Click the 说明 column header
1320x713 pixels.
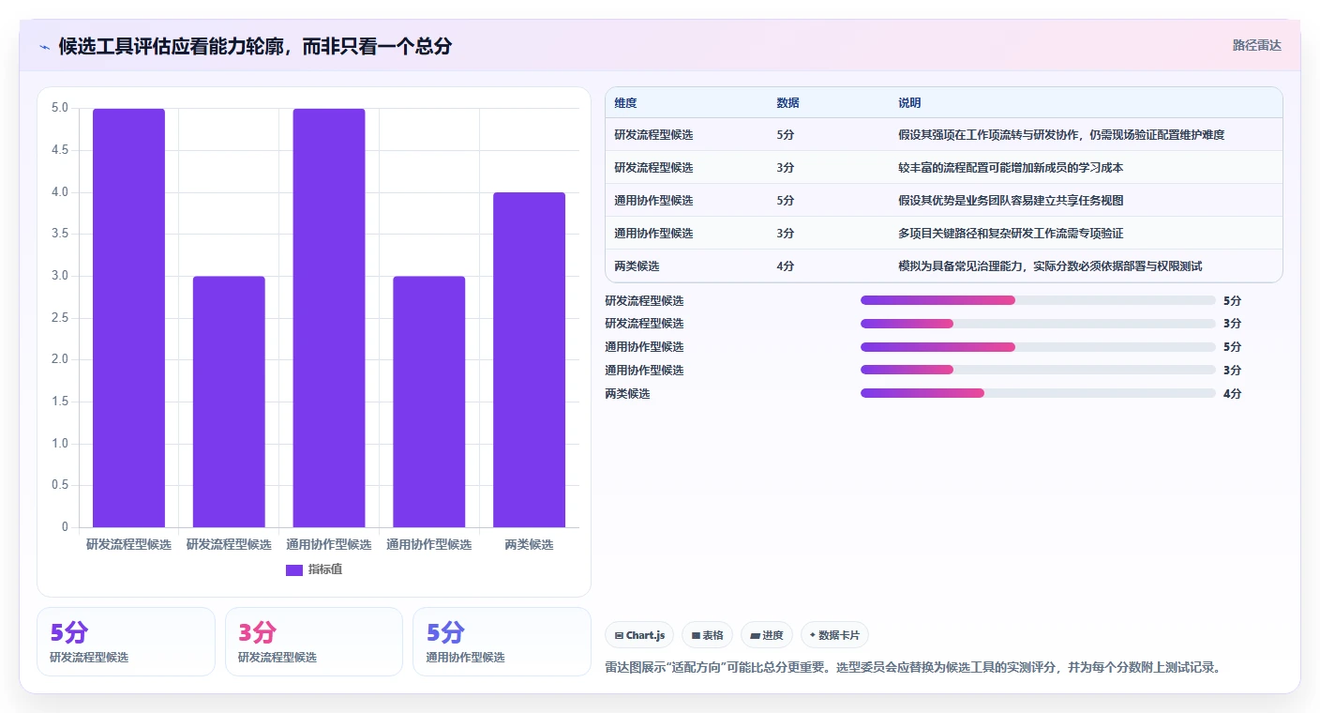(x=909, y=103)
